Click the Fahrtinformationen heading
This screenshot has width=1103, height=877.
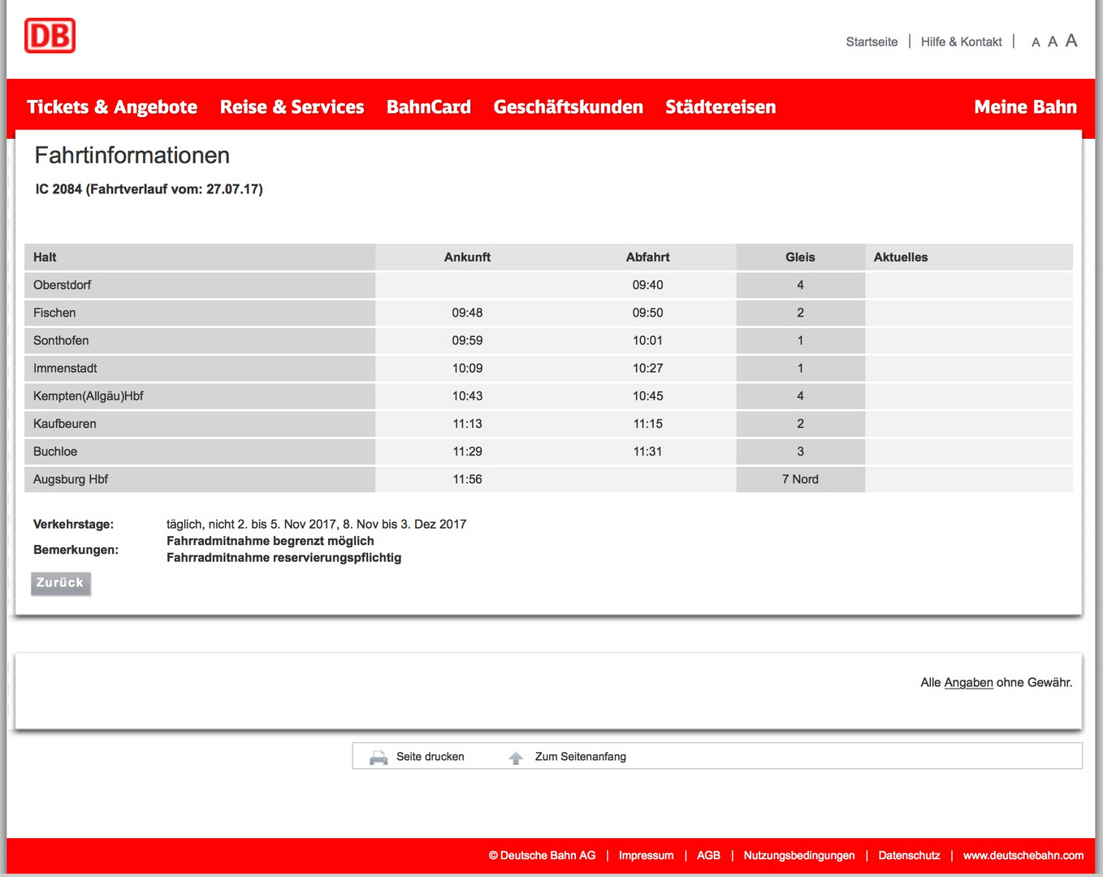point(132,155)
